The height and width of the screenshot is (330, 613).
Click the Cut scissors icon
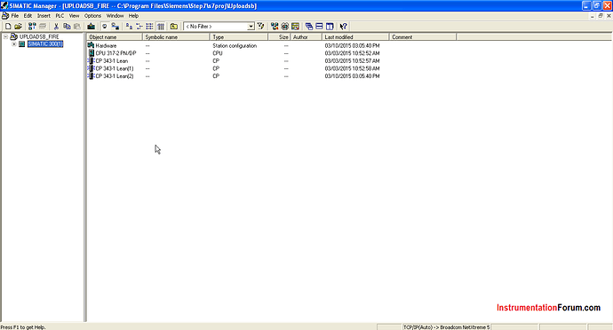[56, 26]
